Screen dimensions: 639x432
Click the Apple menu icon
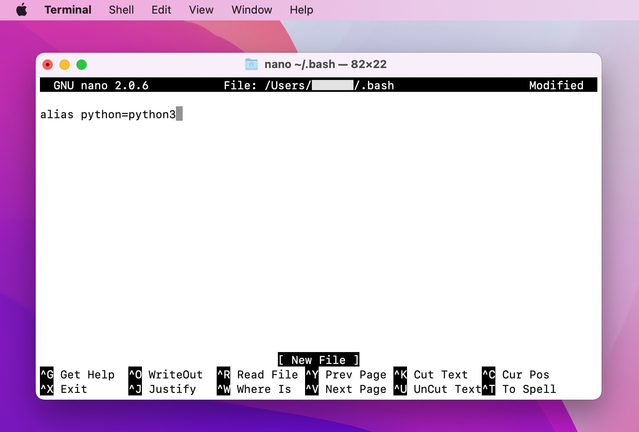[x=21, y=9]
